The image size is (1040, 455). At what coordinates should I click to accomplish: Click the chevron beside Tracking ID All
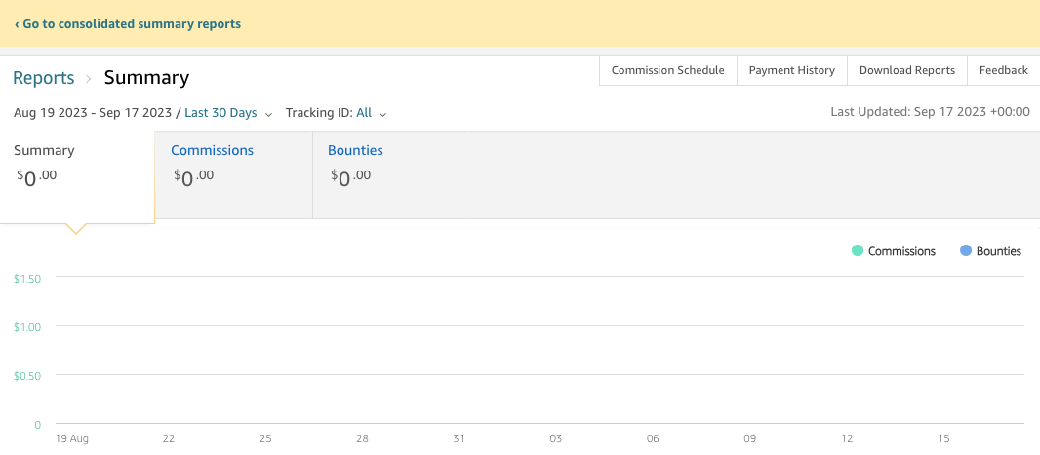[x=382, y=114]
